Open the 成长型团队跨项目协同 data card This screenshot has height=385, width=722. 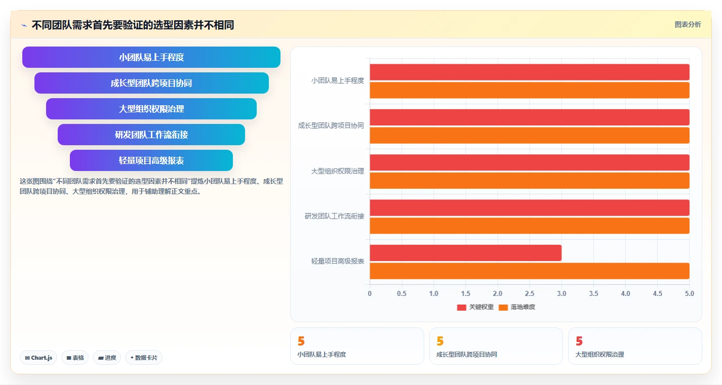496,346
